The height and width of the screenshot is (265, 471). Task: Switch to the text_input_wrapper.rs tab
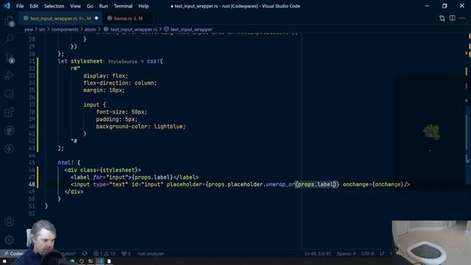click(60, 18)
